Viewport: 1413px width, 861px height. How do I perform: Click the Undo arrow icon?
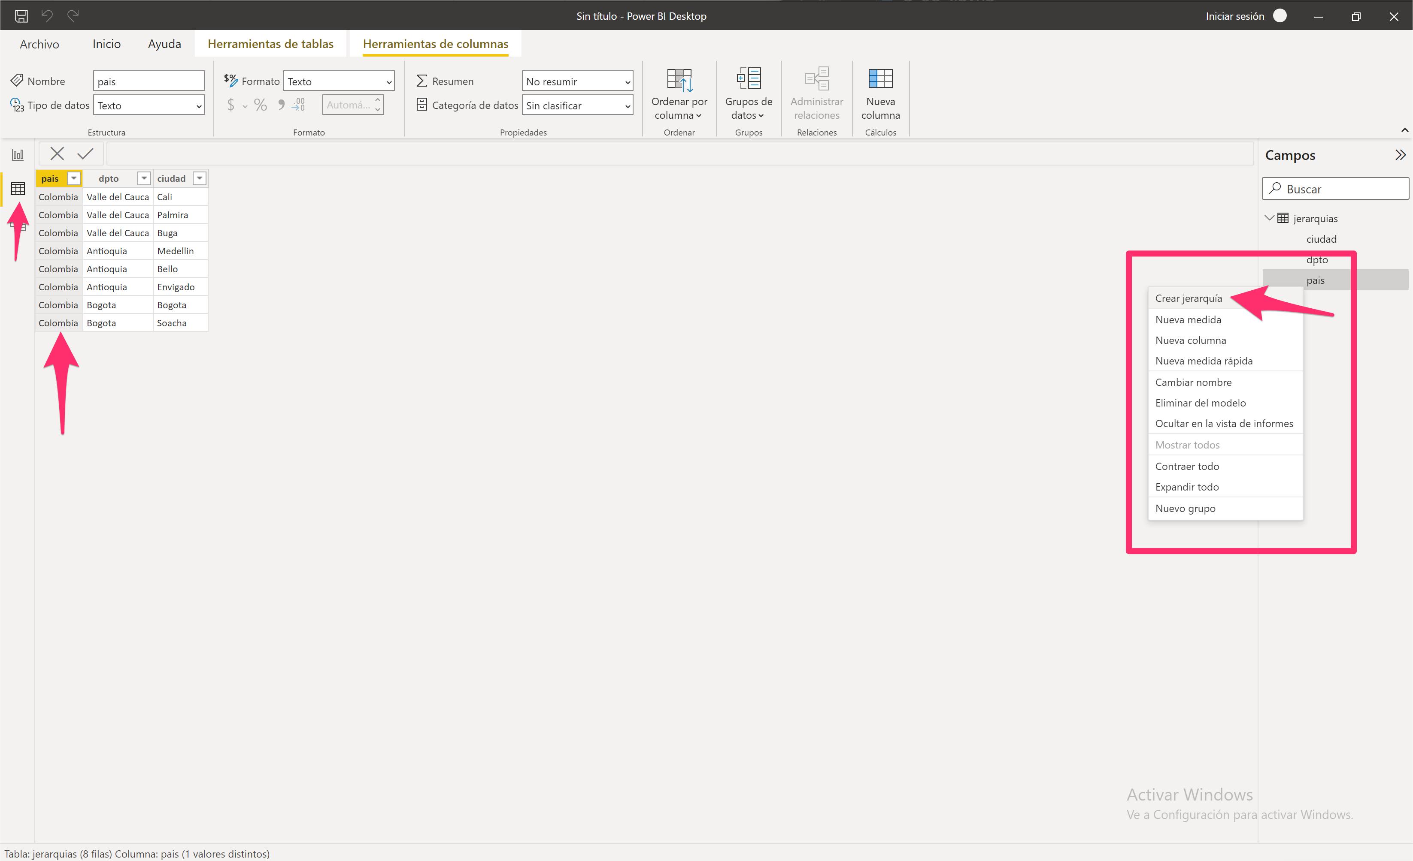point(47,16)
